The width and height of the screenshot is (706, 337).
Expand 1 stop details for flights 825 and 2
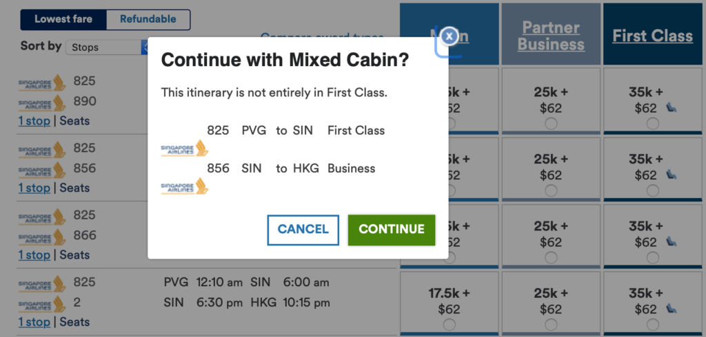[34, 322]
